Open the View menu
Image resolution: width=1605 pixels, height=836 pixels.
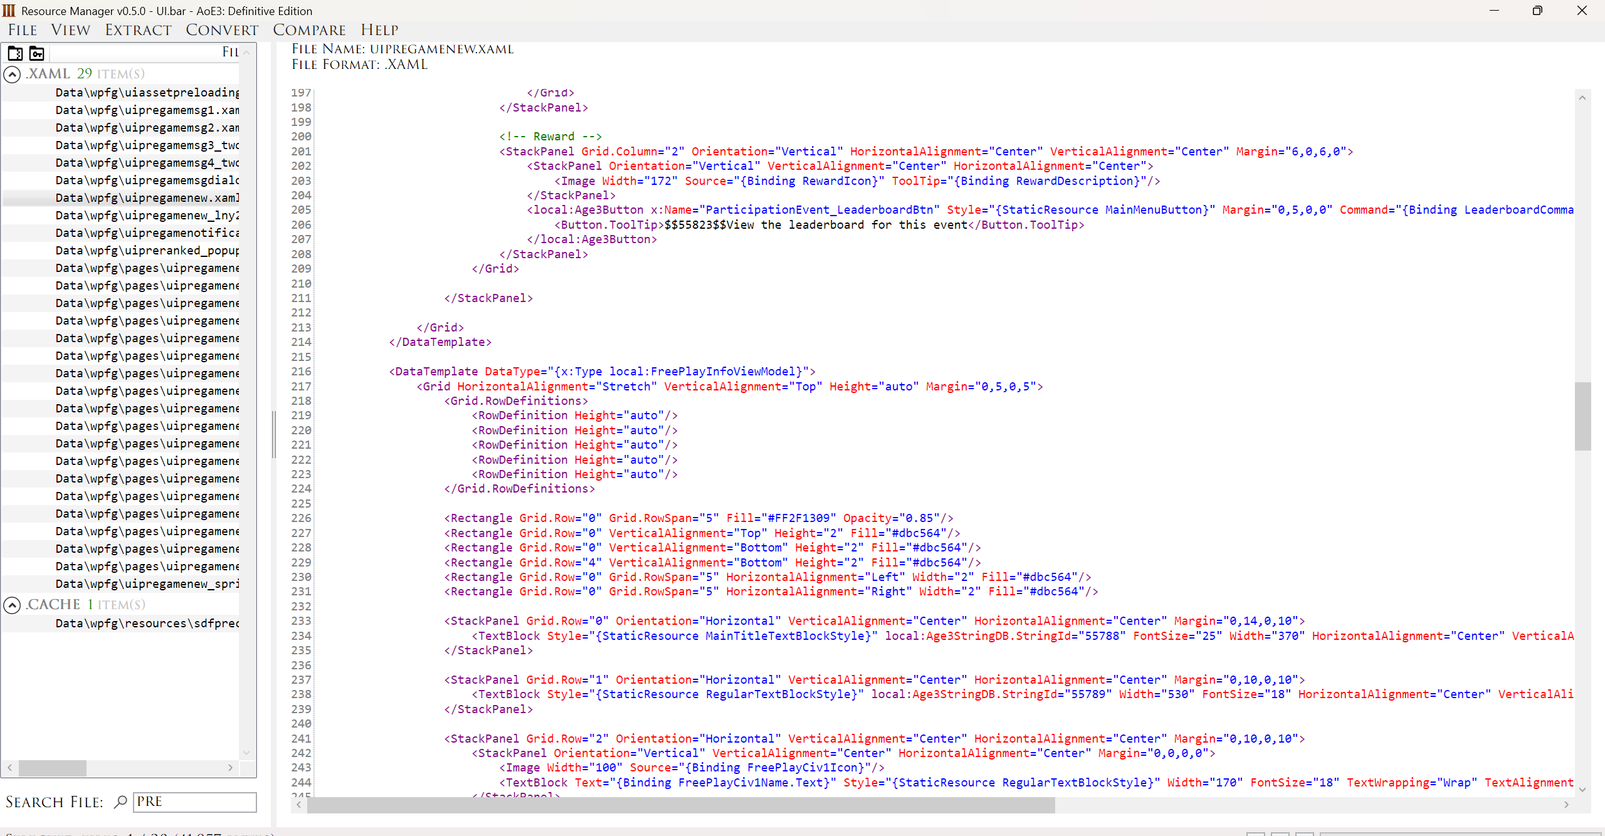(x=70, y=30)
